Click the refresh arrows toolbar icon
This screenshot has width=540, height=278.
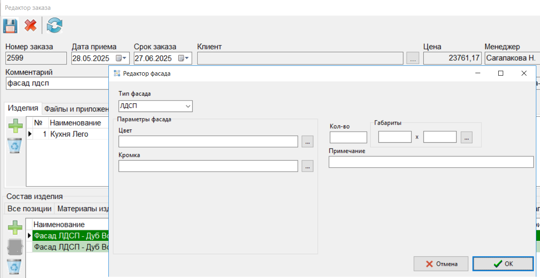pyautogui.click(x=54, y=26)
